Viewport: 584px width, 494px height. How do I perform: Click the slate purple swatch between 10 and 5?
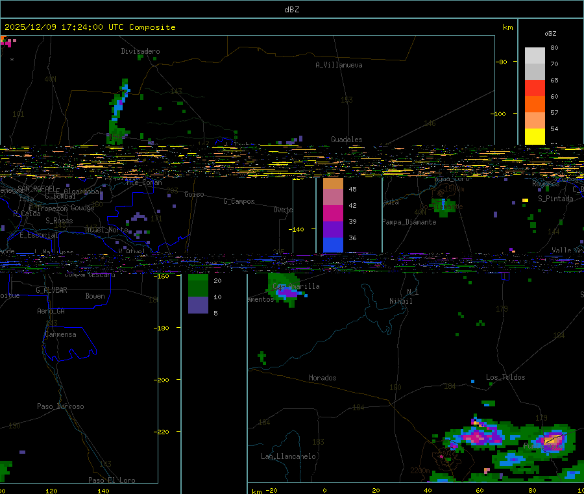coord(198,304)
